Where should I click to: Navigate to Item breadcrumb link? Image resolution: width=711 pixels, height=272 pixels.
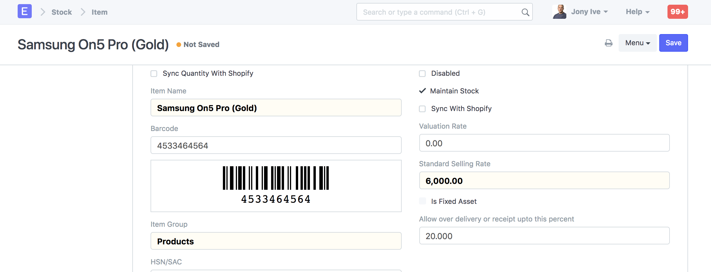pos(99,12)
